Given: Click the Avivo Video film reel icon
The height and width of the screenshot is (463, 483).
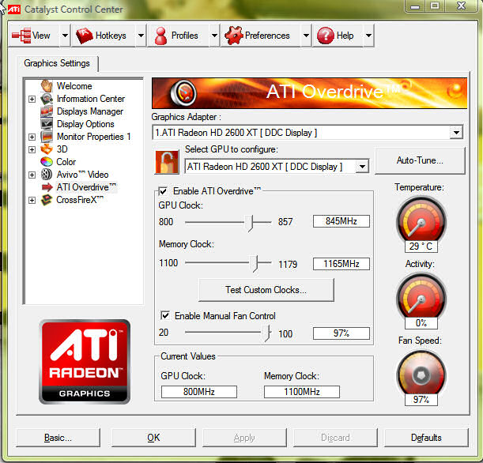Looking at the screenshot, I should click(x=47, y=175).
